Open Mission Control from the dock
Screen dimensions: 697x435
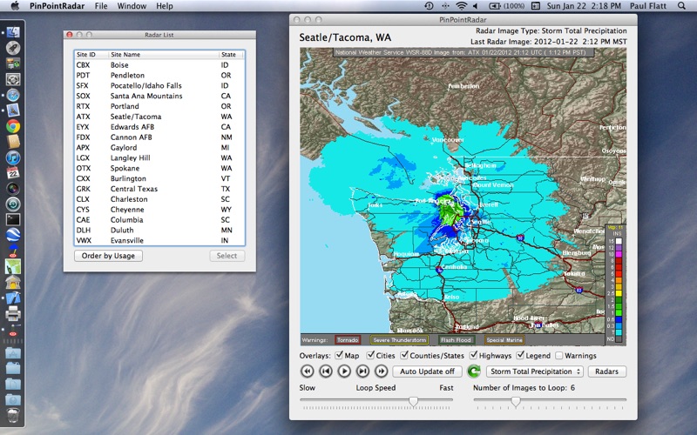[13, 64]
